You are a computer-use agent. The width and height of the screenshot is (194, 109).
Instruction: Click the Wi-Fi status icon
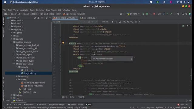click(x=177, y=2)
